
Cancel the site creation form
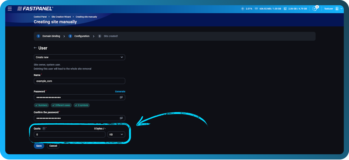pos(53,146)
